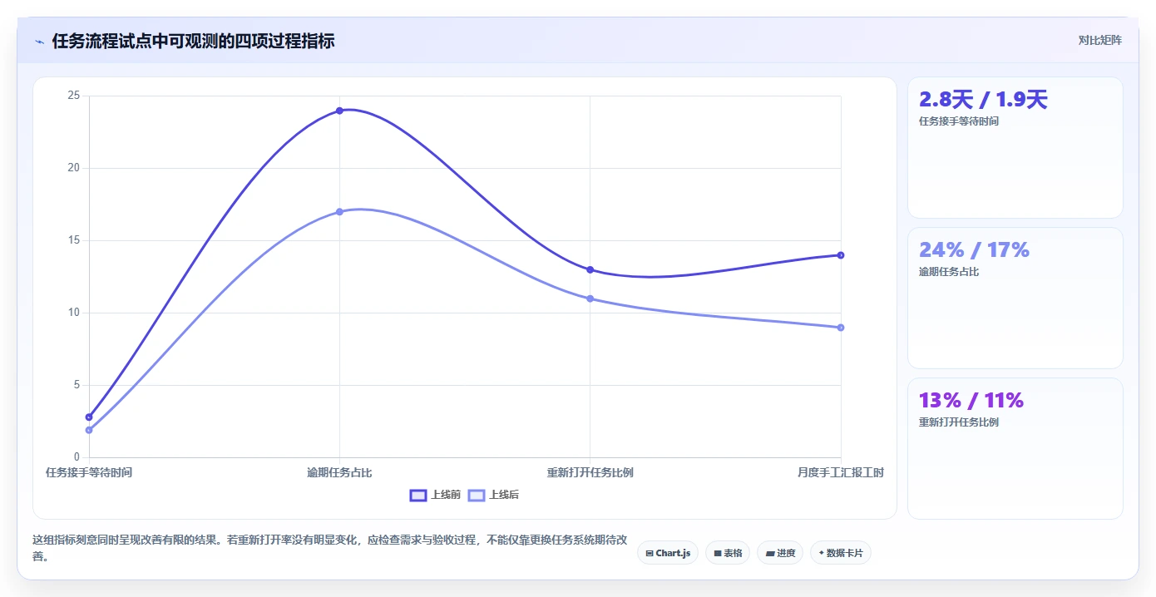
Task: Click the 逾期任务占比 axis label
Action: [x=339, y=473]
